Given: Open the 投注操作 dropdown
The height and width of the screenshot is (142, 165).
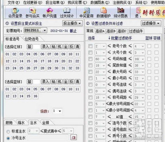Looking at the screenshot, I should 72,23.
